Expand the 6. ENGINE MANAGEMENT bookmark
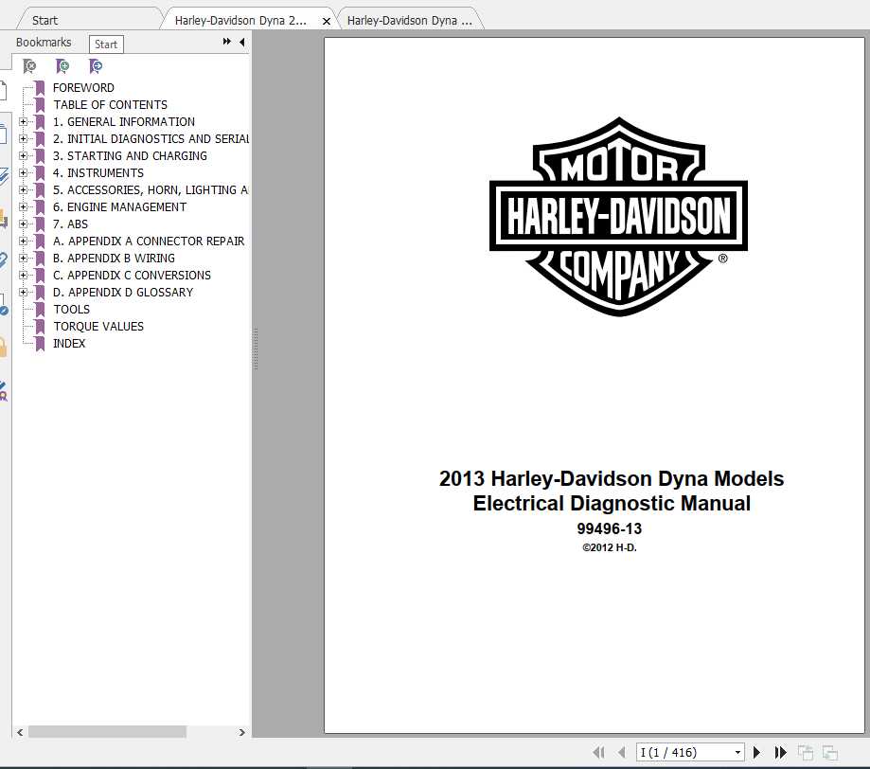Image resolution: width=870 pixels, height=769 pixels. point(23,206)
